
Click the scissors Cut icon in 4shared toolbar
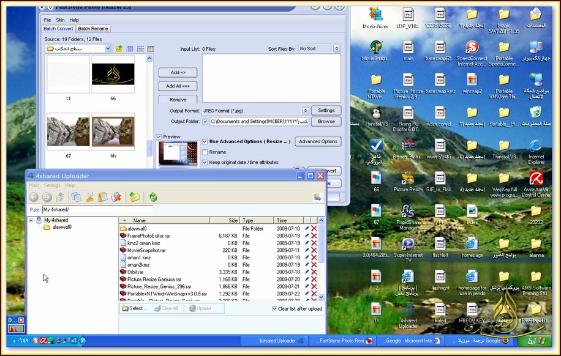coord(90,197)
